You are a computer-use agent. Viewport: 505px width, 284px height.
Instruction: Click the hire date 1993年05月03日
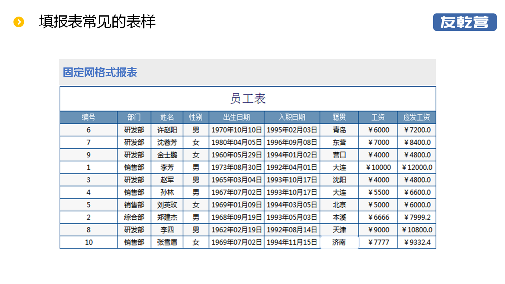(292, 217)
